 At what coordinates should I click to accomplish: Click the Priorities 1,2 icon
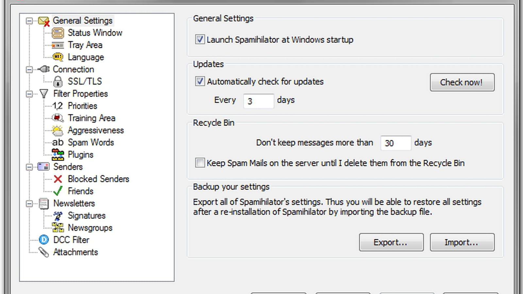click(58, 106)
